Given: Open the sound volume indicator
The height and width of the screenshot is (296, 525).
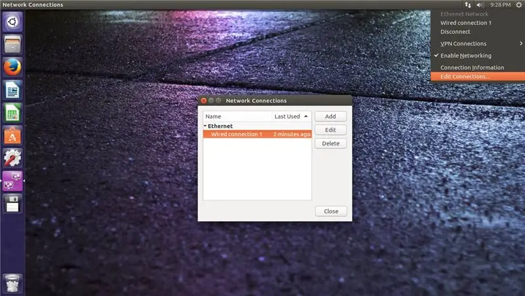Looking at the screenshot, I should point(480,5).
